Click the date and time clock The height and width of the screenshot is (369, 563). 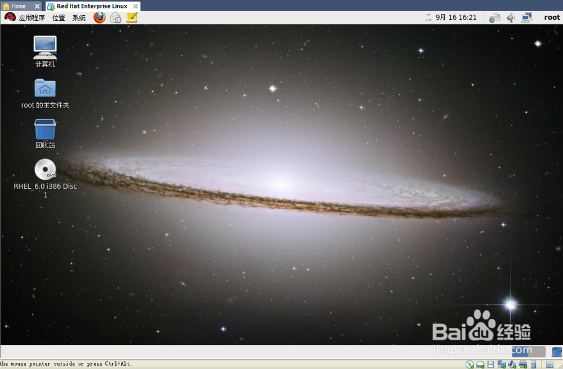[x=450, y=17]
